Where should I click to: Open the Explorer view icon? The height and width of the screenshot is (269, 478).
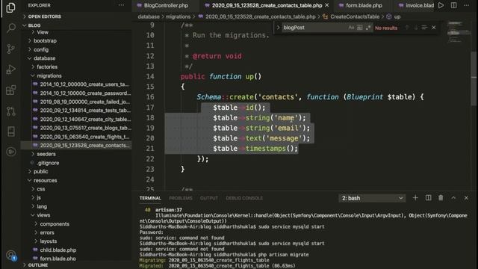pyautogui.click(x=10, y=7)
